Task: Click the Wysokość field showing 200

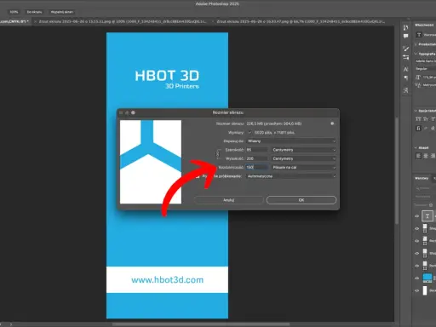Action: (256, 158)
